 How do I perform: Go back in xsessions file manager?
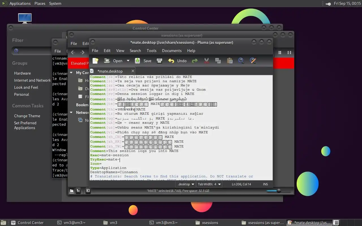73,52
